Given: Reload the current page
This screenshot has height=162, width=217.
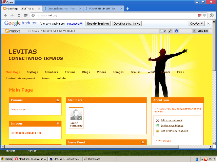Looking at the screenshot, I should pyautogui.click(x=19, y=15).
